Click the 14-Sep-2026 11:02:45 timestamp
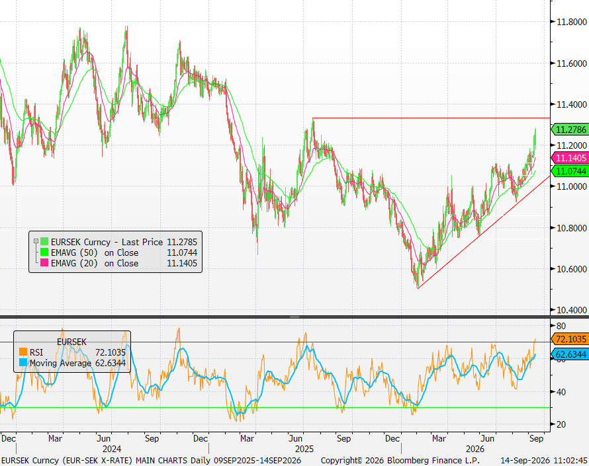 coord(543,460)
